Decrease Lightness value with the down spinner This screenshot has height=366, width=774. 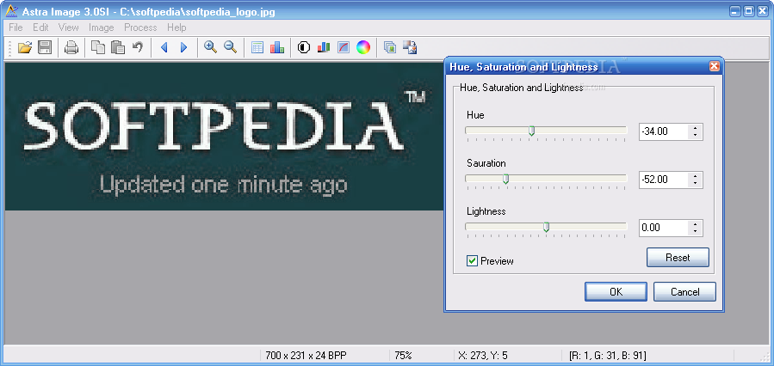[x=695, y=231]
